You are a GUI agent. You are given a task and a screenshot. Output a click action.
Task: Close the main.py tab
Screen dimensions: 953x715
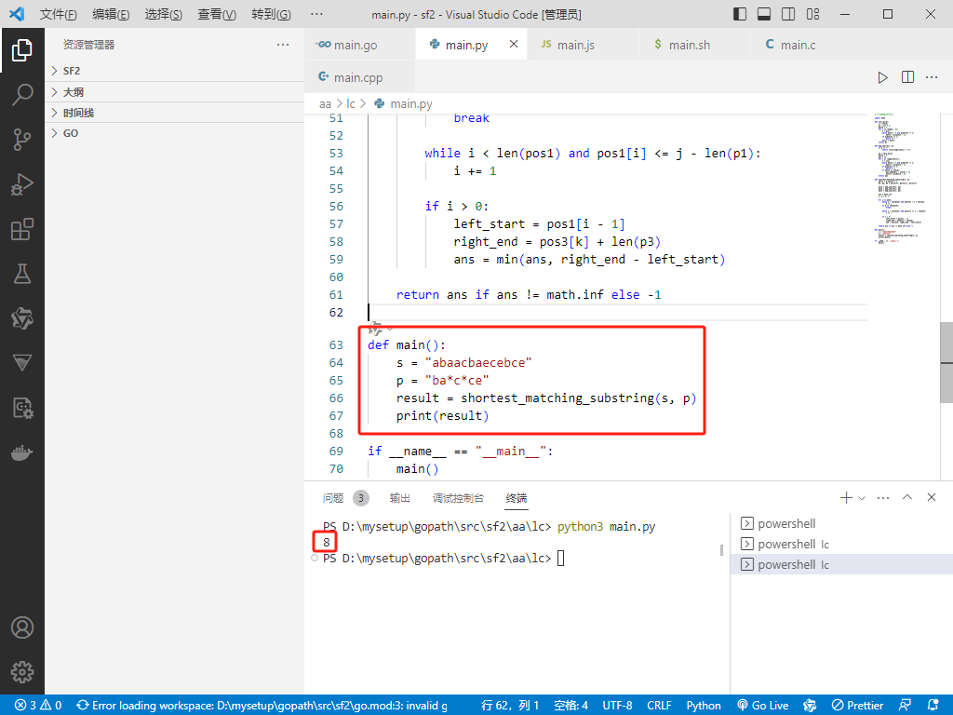(x=514, y=44)
